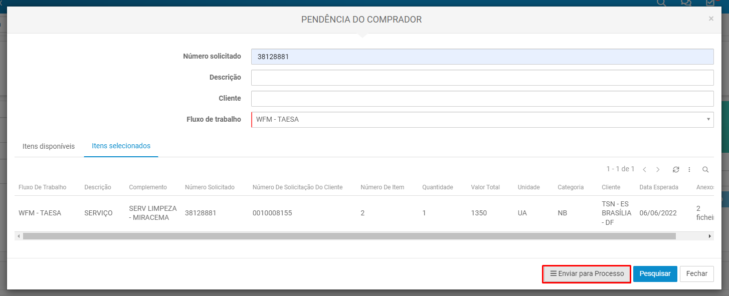Open the global search magnifier in the header
The height and width of the screenshot is (296, 729).
coord(661,3)
